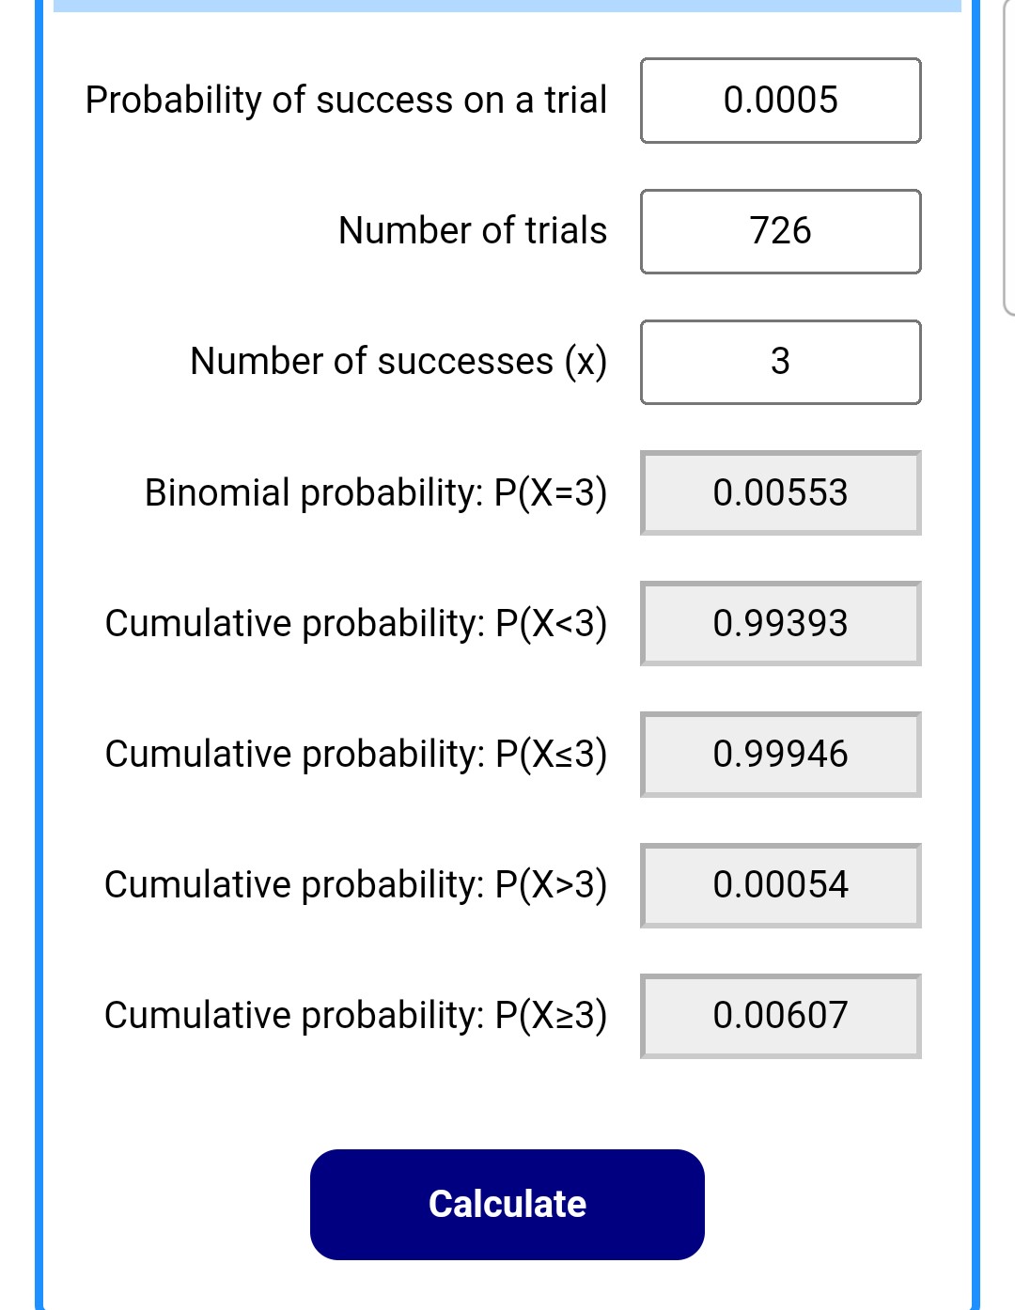The width and height of the screenshot is (1015, 1310).
Task: Tap the 'Cumulative probability: P(X≤3)' label
Action: pos(356,754)
